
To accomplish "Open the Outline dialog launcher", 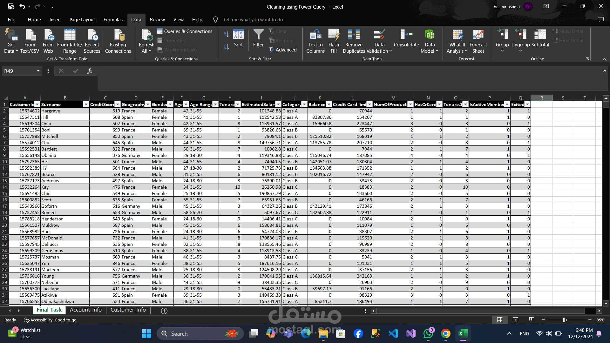I will (x=587, y=59).
